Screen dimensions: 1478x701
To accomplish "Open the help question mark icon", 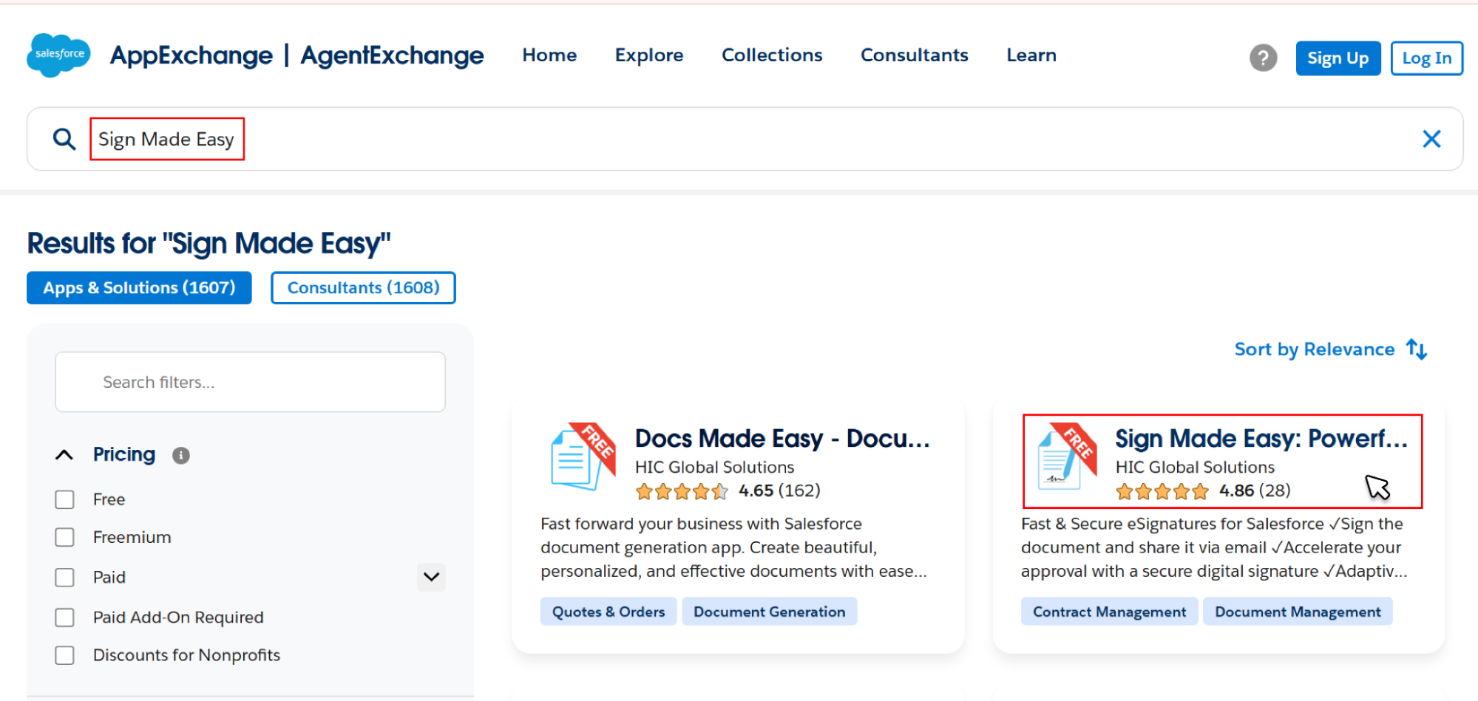I will (1263, 58).
